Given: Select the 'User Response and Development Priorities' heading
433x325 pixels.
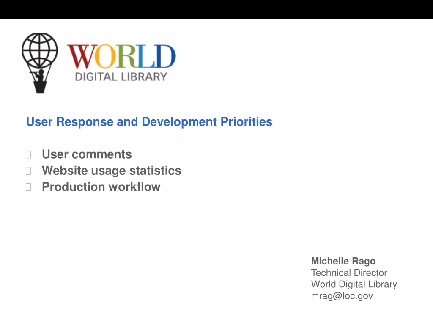Looking at the screenshot, I should (x=149, y=122).
